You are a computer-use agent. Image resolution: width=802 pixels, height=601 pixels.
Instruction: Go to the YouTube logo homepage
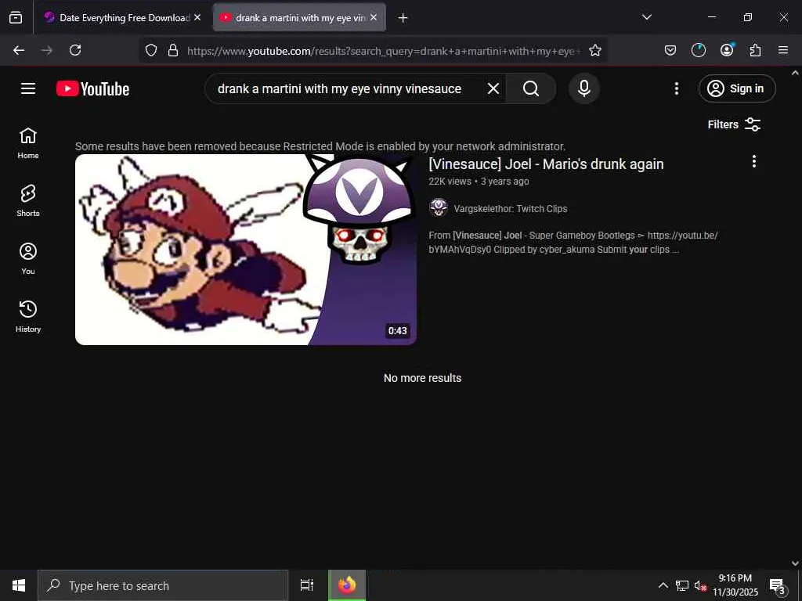[92, 88]
